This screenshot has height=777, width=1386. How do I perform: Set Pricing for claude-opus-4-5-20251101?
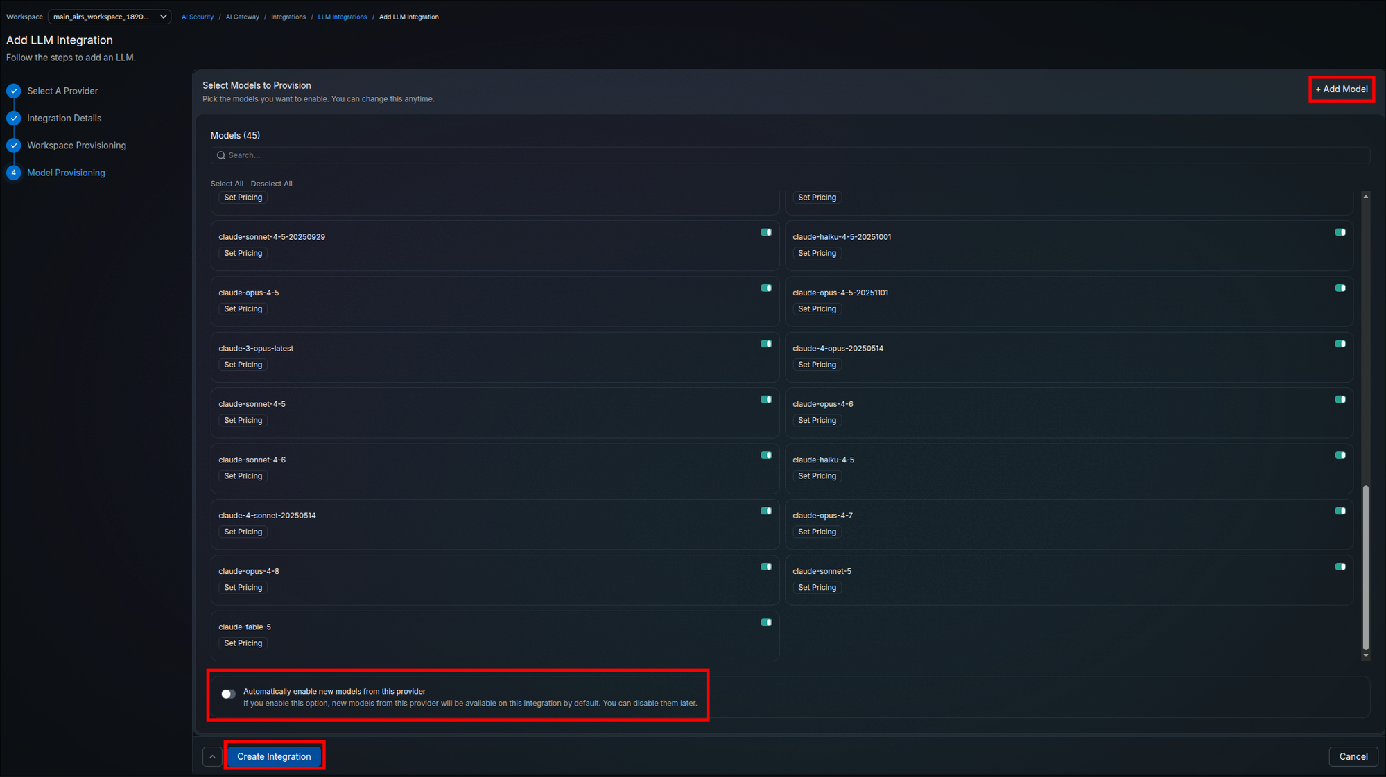(817, 309)
